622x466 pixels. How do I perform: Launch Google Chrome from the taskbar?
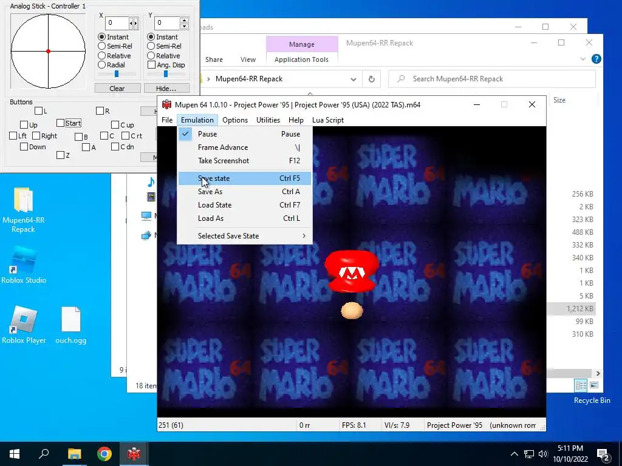[104, 454]
